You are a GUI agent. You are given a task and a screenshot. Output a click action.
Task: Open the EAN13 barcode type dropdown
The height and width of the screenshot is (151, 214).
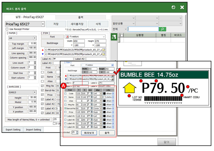point(35,92)
